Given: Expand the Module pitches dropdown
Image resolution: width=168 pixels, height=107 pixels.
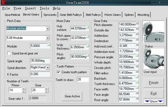Looking at the screenshot, I should click(x=48, y=29).
